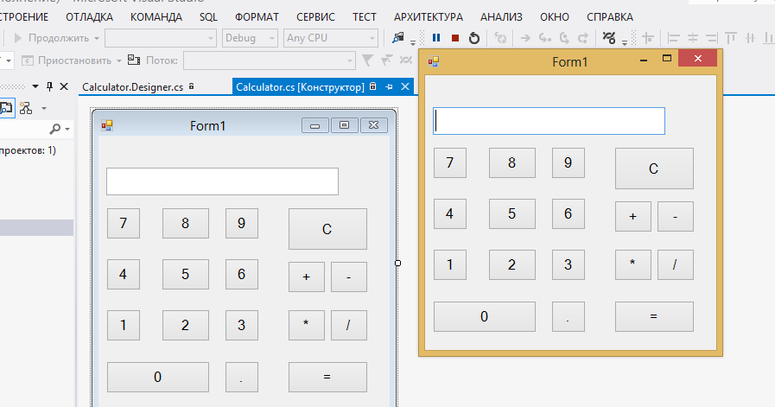Pause debugging with the blue pause icon
Screen dimensions: 775x407
click(436, 37)
